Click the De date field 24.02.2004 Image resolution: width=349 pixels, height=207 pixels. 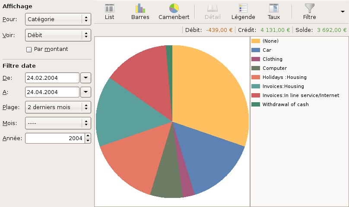click(52, 78)
